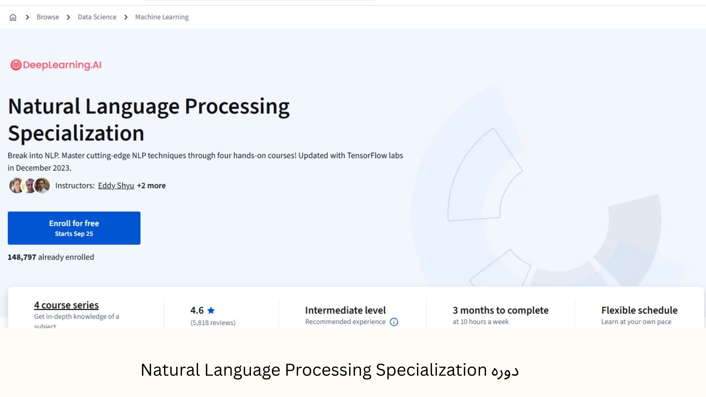
Task: Click the DeepLearning.AI logo
Action: 56,65
